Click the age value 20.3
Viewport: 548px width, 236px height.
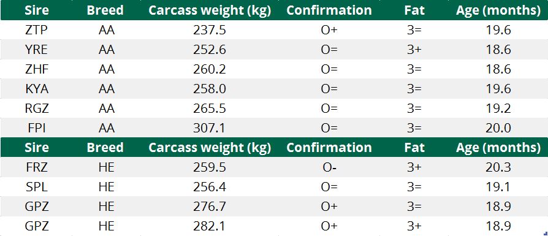498,167
